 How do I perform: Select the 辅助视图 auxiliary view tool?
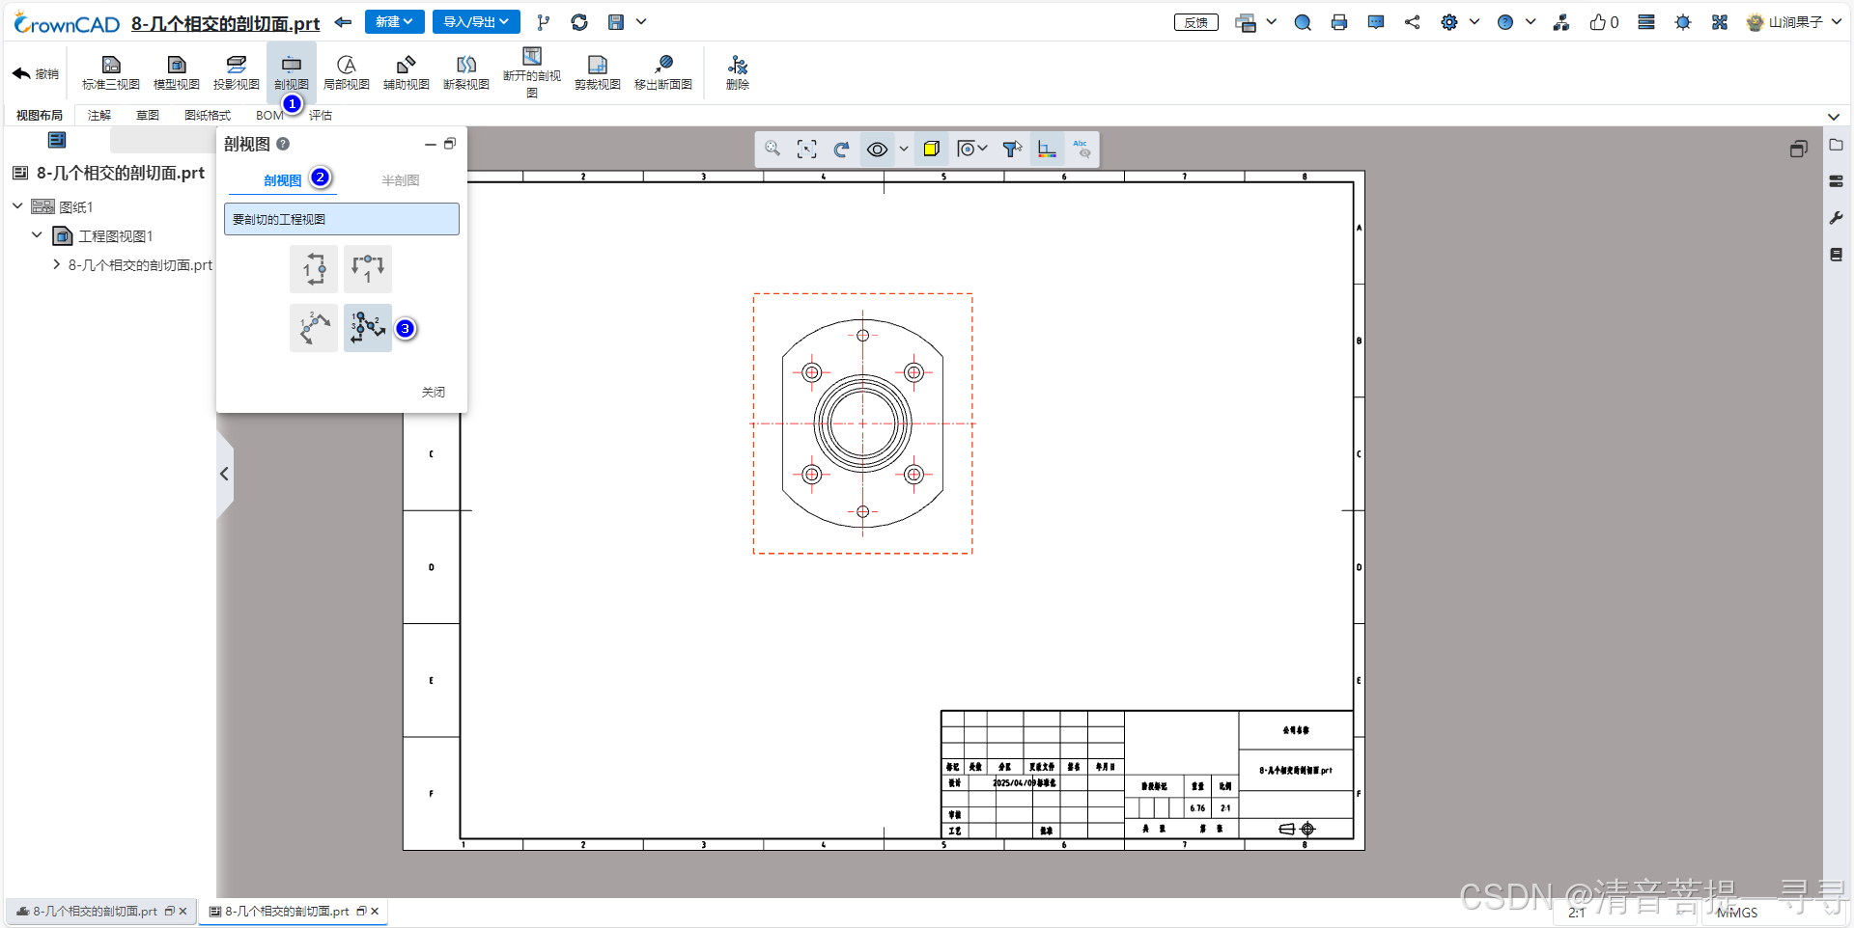coord(407,72)
